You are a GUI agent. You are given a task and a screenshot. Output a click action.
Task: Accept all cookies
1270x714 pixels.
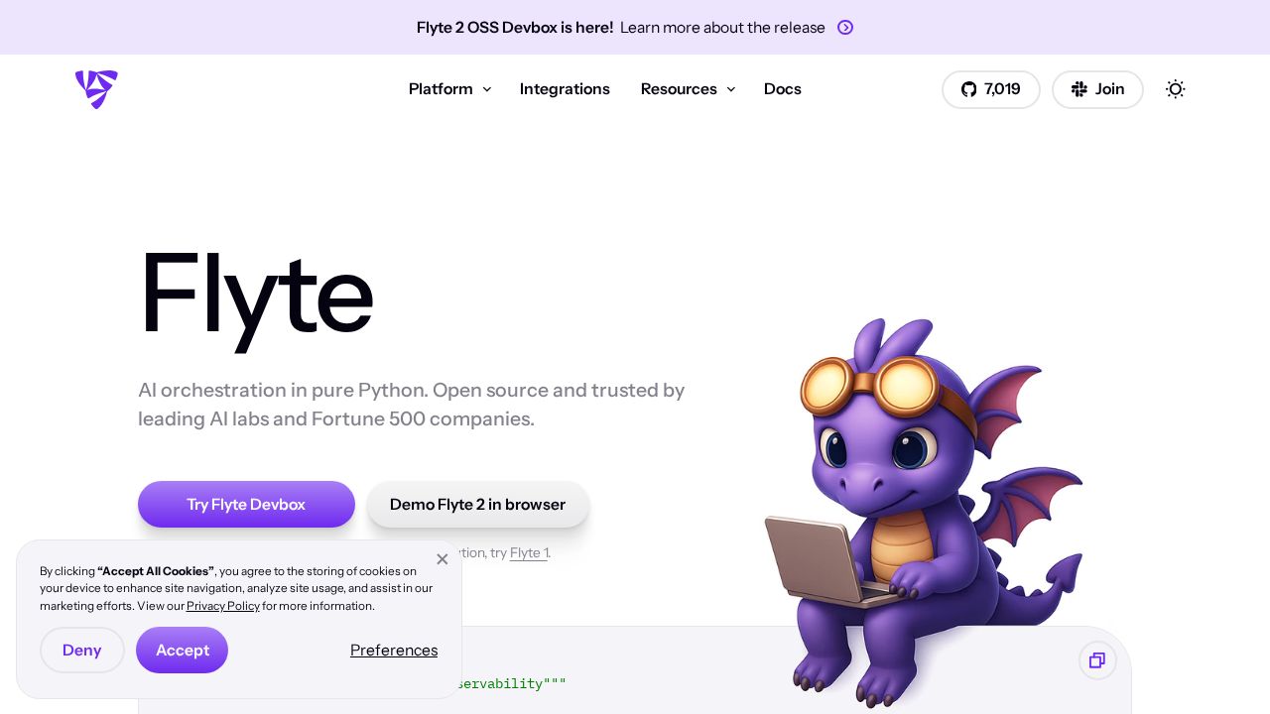183,651
